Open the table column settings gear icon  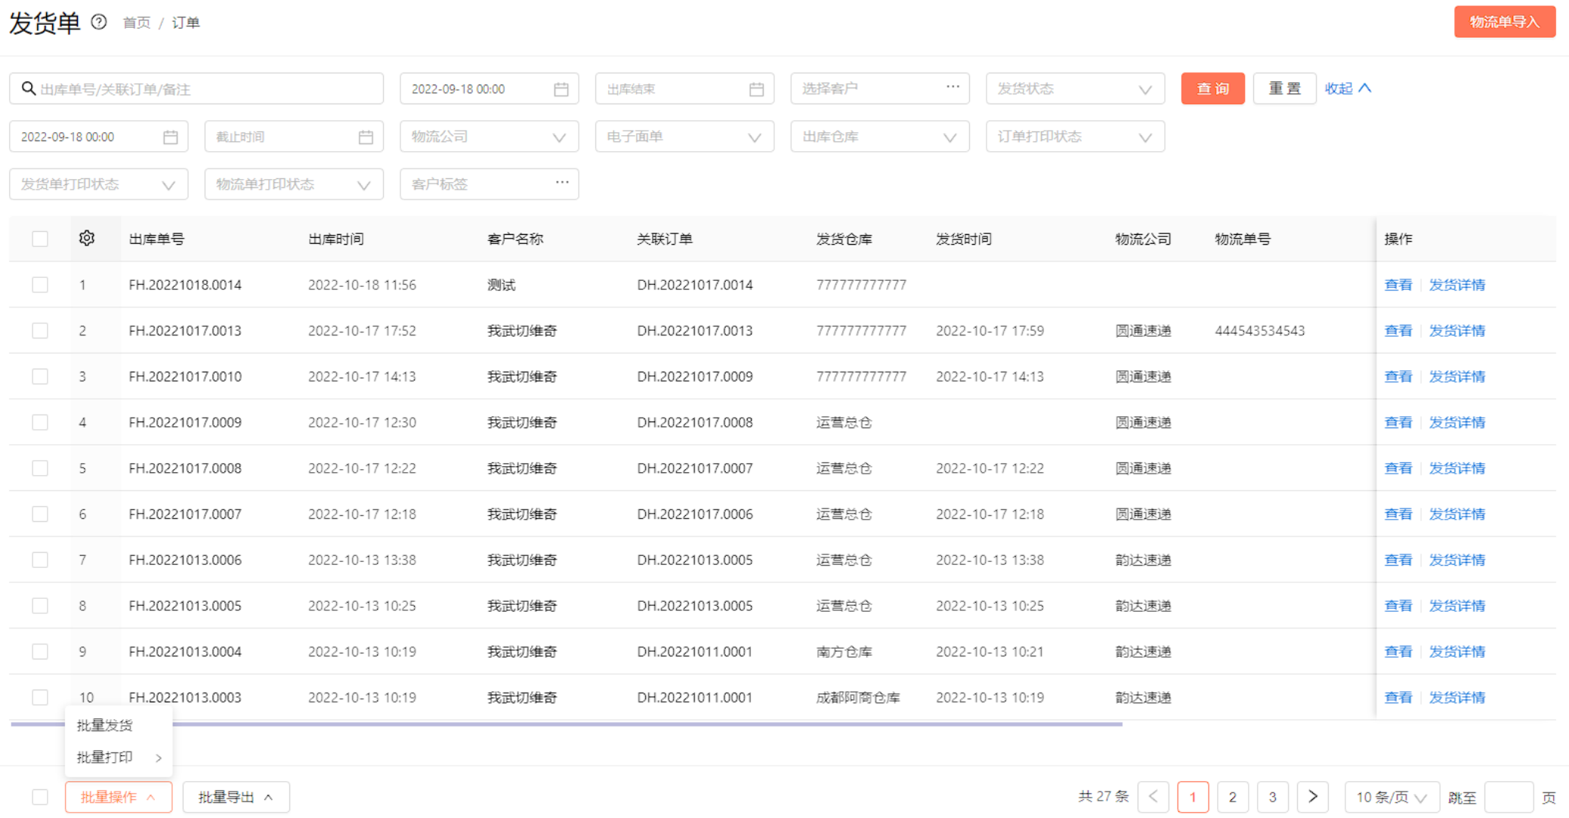coord(87,238)
